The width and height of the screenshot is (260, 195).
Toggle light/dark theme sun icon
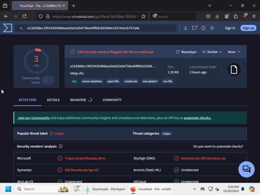[x=212, y=28]
